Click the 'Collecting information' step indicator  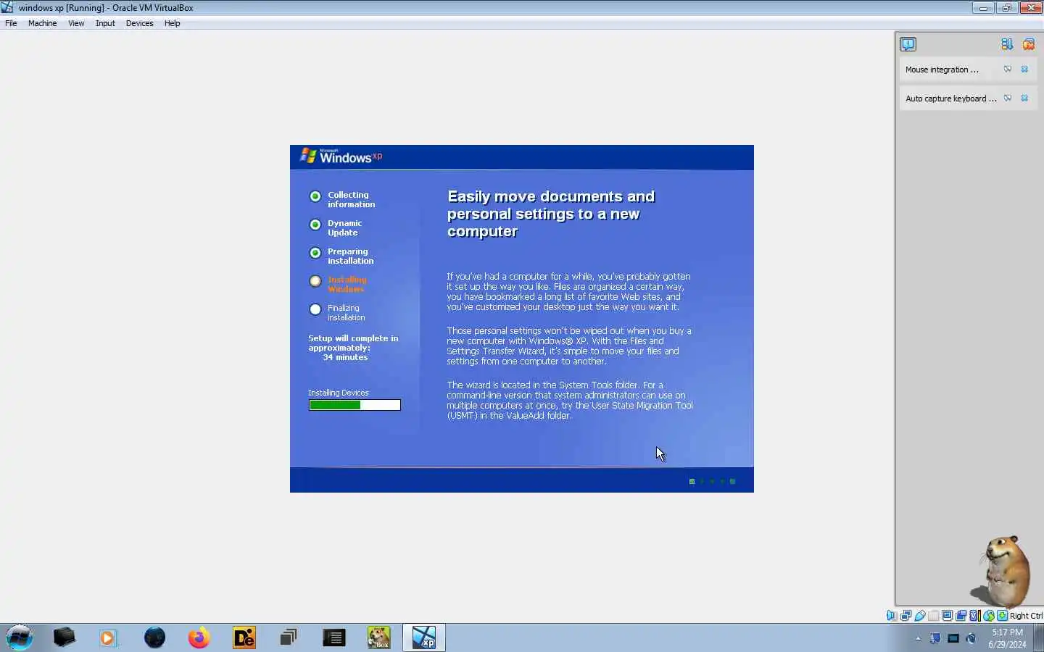[x=315, y=196]
